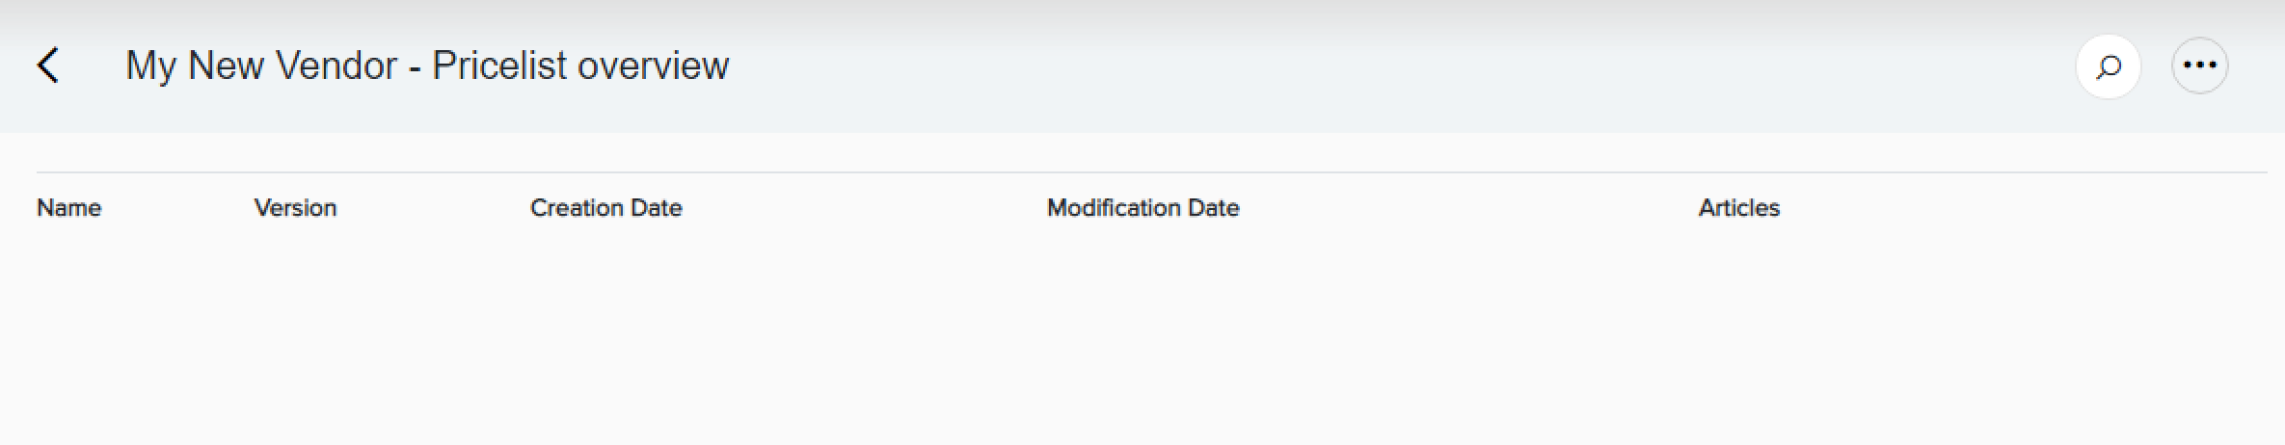Click the Modification Date heading text

(x=1143, y=208)
